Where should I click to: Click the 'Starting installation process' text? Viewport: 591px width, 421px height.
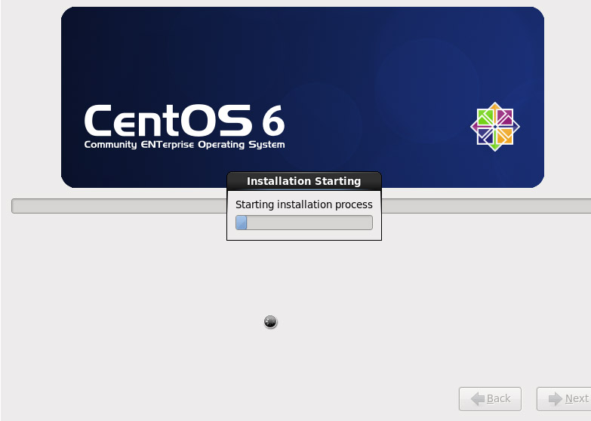coord(303,204)
